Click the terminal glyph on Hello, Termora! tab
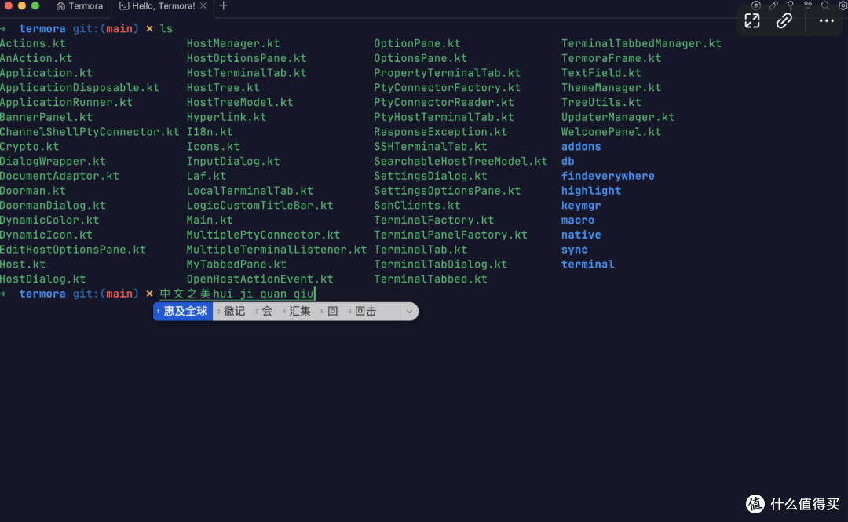Screen dimensions: 848x522 [x=124, y=6]
